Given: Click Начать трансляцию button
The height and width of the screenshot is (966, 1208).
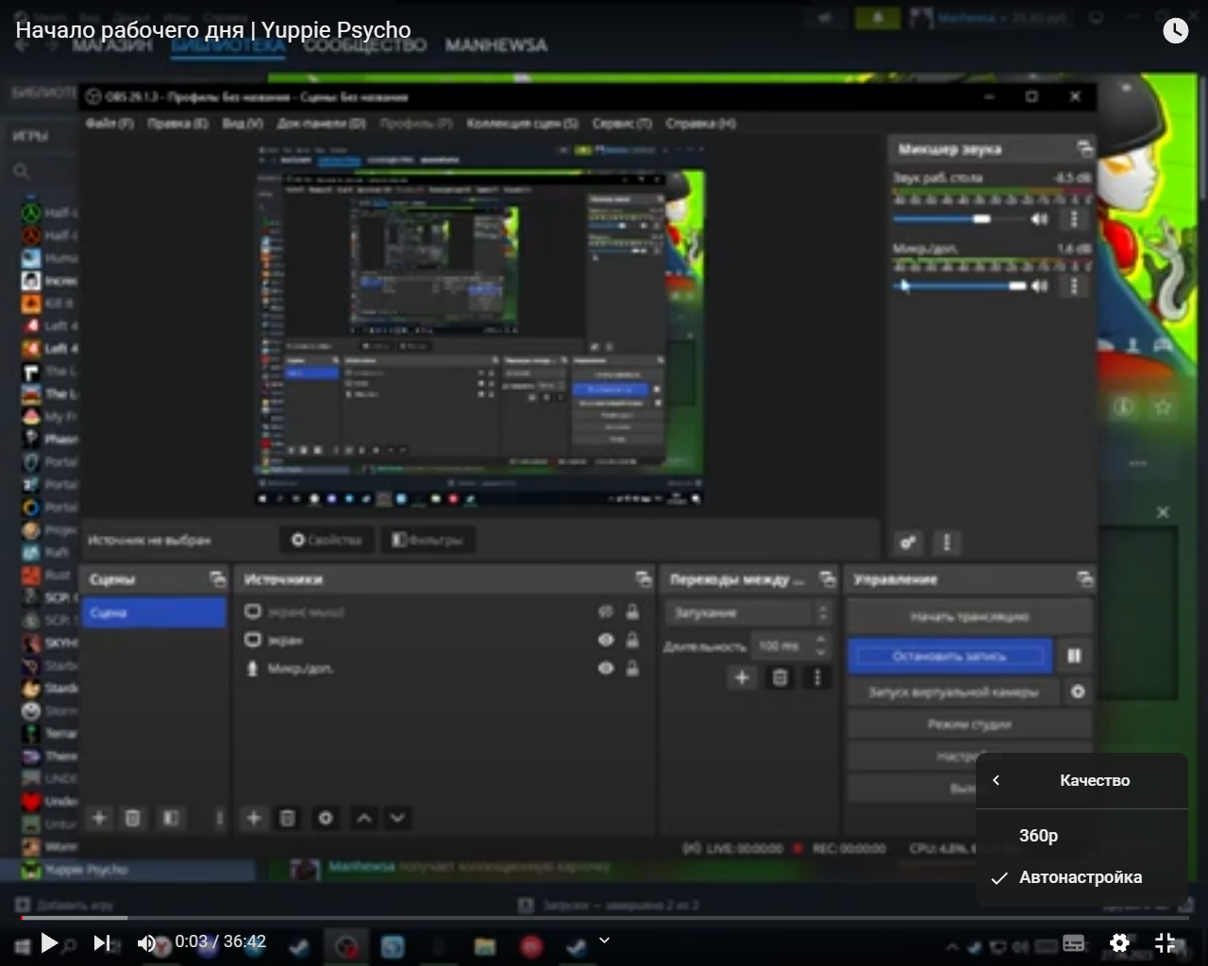Looking at the screenshot, I should pyautogui.click(x=969, y=616).
